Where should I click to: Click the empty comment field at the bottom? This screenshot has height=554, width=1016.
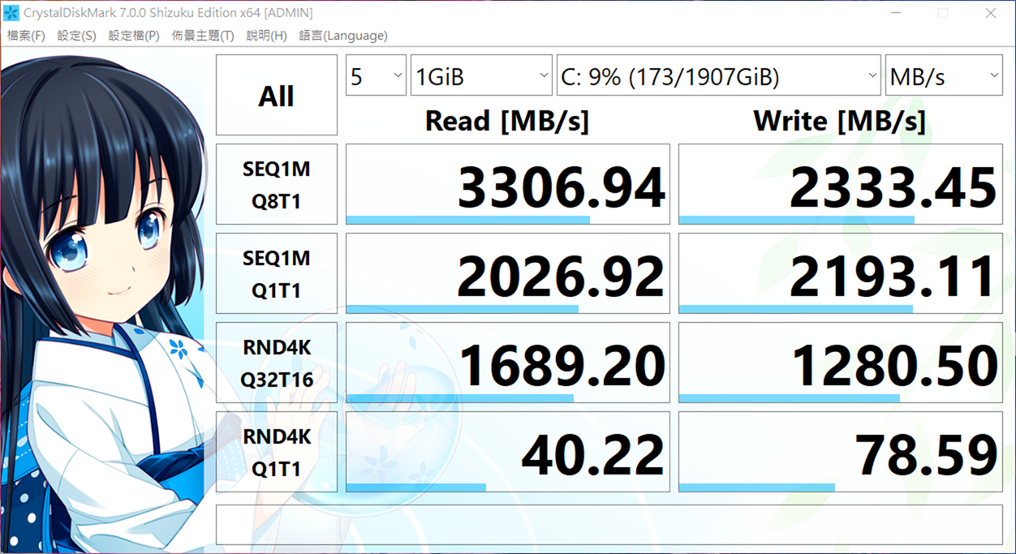(609, 525)
